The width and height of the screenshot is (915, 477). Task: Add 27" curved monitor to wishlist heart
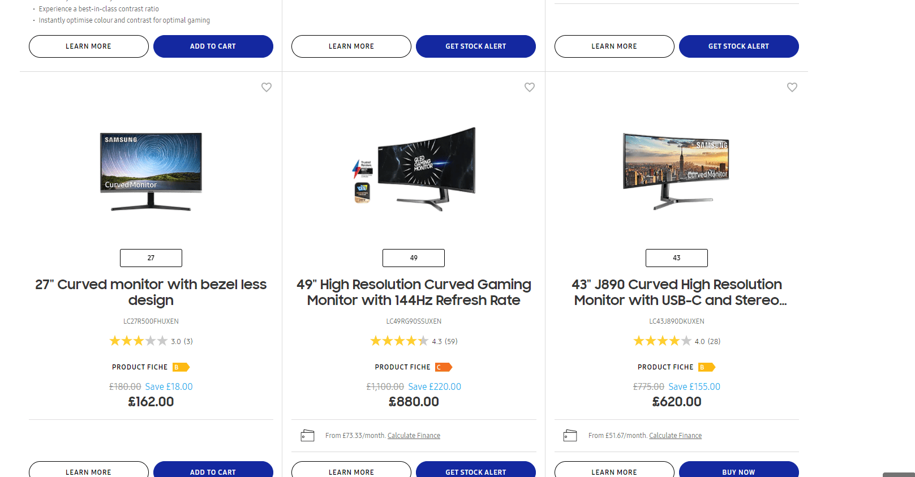coord(267,87)
